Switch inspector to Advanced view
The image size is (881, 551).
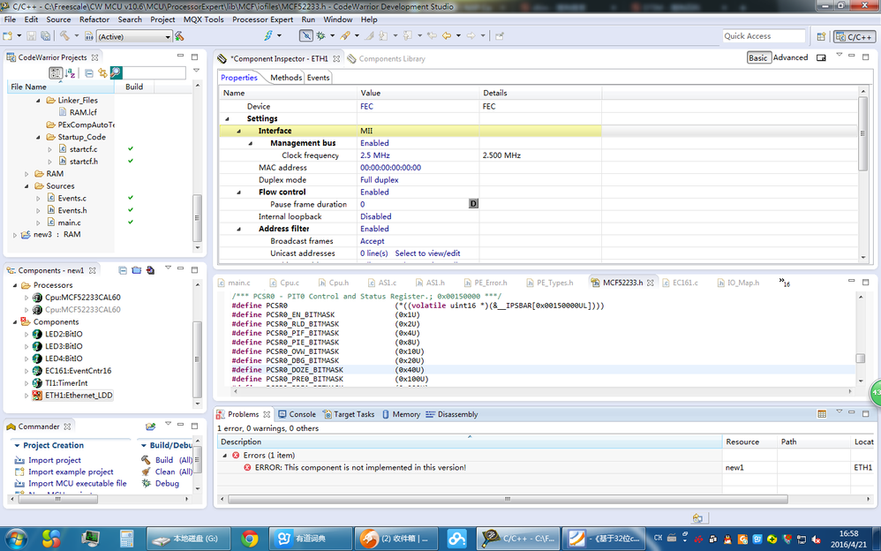790,57
